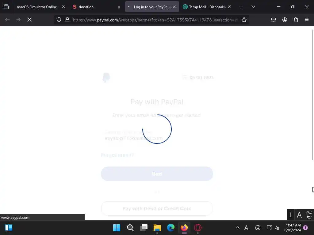This screenshot has width=314, height=235.
Task: Toggle kana input in IME toolbar
Action: (x=309, y=215)
